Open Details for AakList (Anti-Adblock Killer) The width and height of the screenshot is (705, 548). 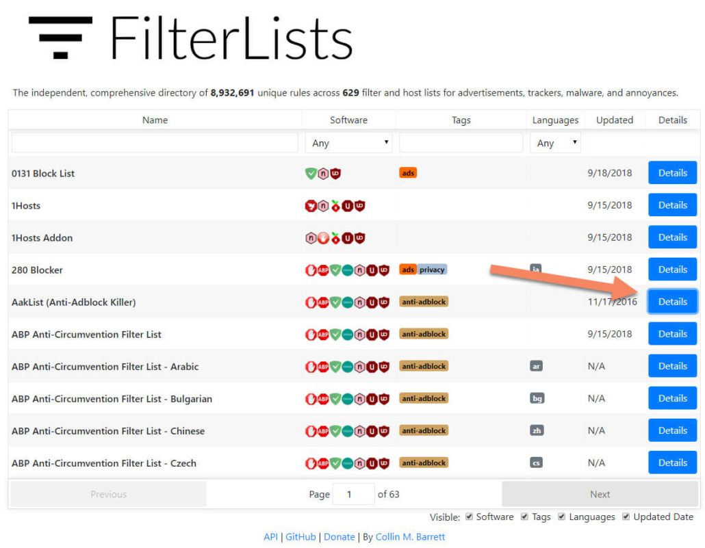coord(672,302)
